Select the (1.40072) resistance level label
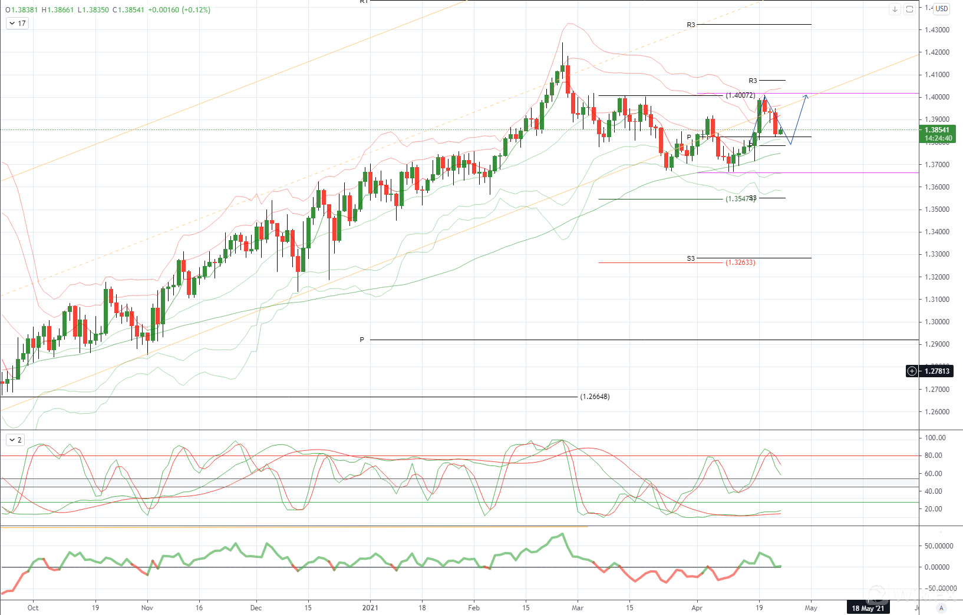This screenshot has height=615, width=963. pos(740,95)
